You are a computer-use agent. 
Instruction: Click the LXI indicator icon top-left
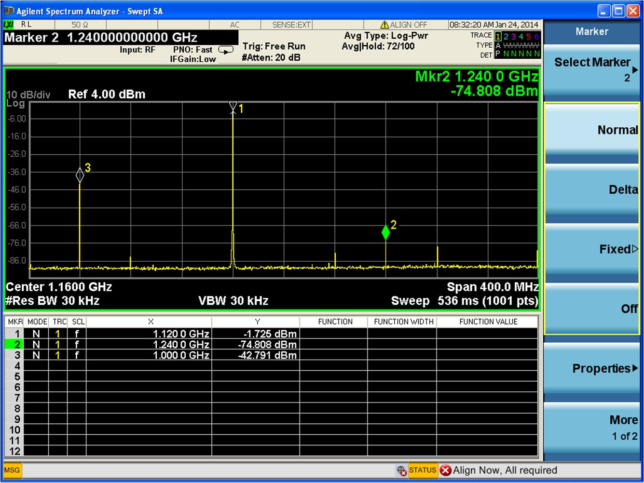coord(9,25)
